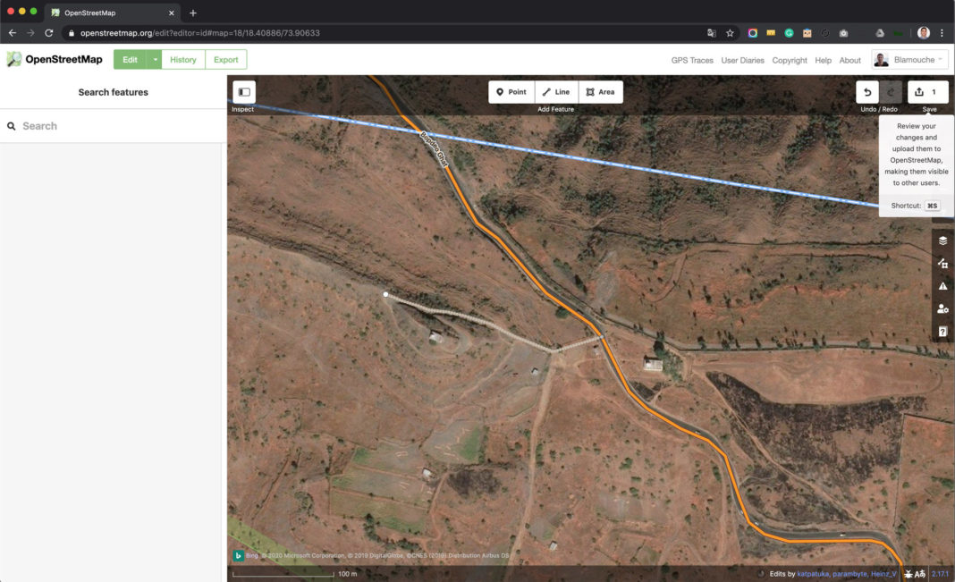Open the Map Data panel

coord(942,264)
